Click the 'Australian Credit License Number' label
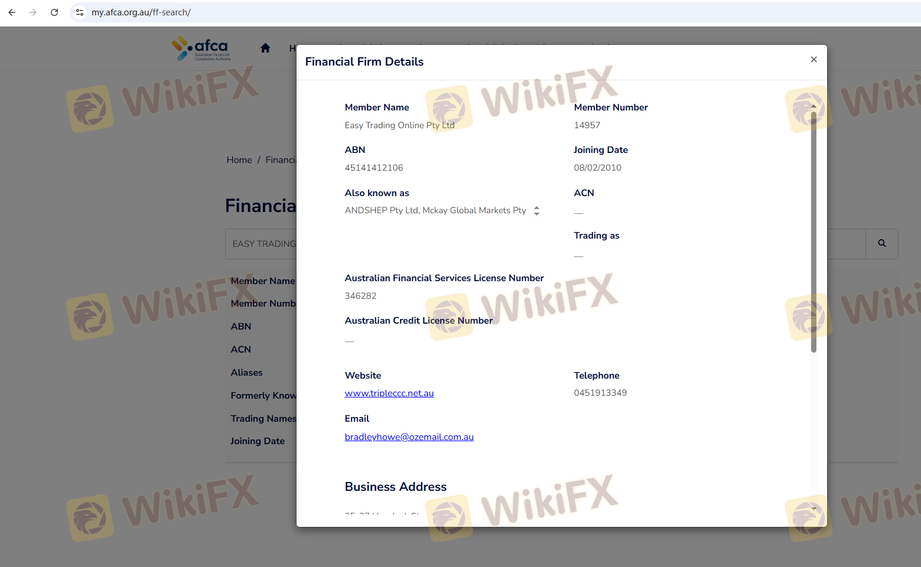 click(x=419, y=321)
